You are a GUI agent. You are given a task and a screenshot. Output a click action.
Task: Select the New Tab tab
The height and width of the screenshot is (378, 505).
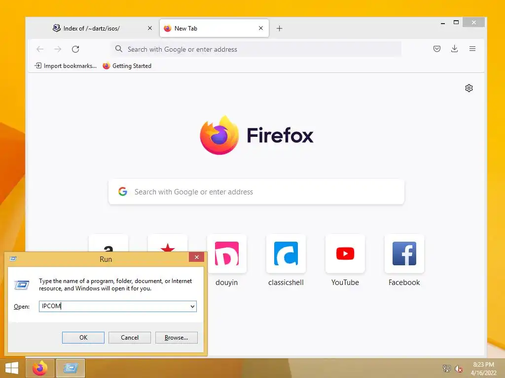coord(214,28)
